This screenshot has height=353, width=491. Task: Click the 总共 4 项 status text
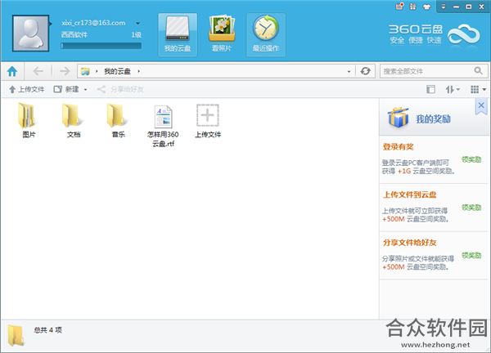click(48, 330)
